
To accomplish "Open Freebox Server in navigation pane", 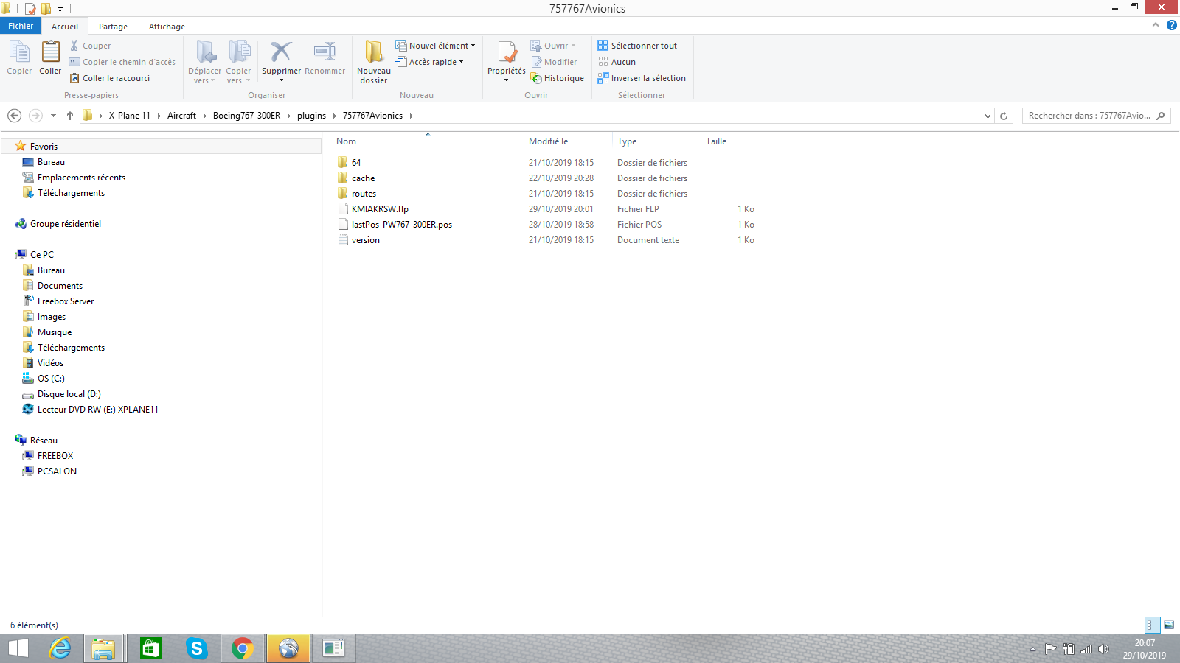I will click(x=66, y=301).
